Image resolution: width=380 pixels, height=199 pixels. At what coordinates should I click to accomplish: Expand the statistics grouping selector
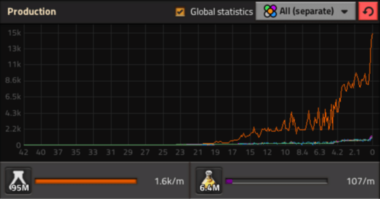tap(306, 11)
